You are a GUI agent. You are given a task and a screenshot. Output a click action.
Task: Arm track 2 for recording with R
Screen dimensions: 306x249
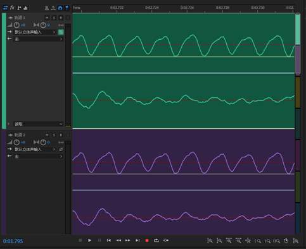click(x=61, y=135)
